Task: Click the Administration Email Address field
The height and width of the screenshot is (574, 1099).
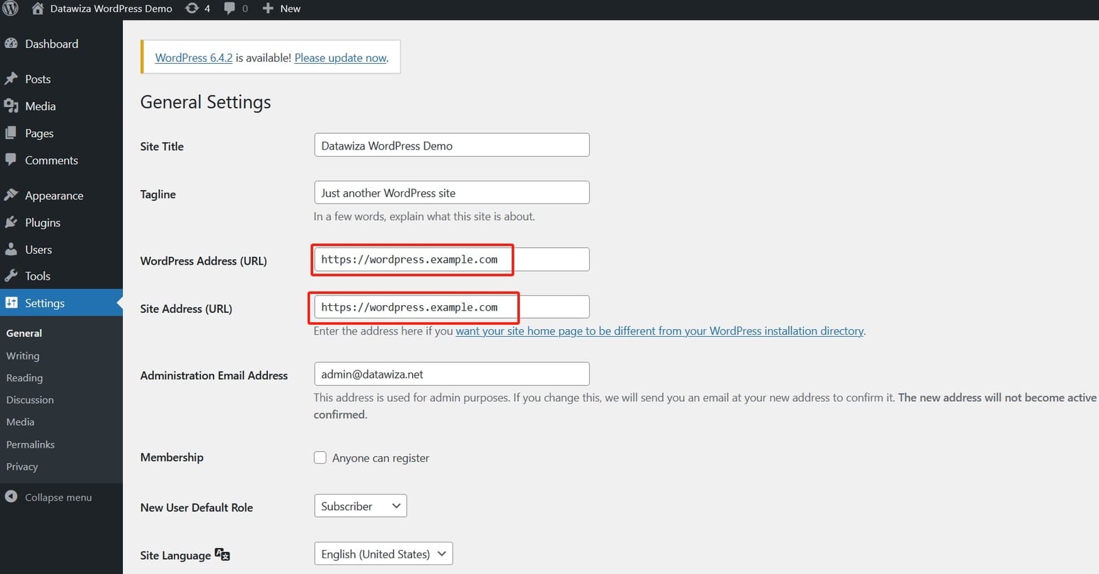Action: pos(452,374)
